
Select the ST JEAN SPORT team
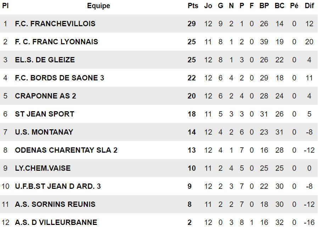(x=44, y=114)
